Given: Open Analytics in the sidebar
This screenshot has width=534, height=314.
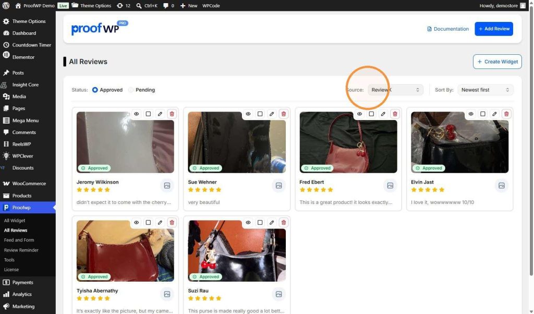Looking at the screenshot, I should pyautogui.click(x=28, y=294).
